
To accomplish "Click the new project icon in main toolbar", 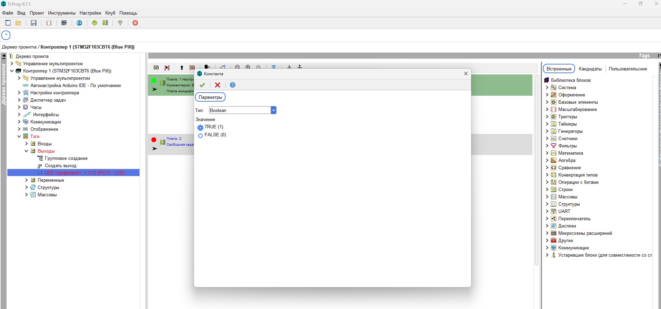I will tap(8, 23).
